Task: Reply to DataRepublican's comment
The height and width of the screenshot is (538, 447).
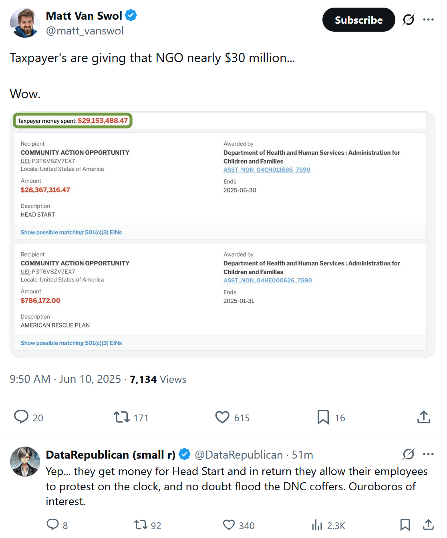Action: click(52, 525)
